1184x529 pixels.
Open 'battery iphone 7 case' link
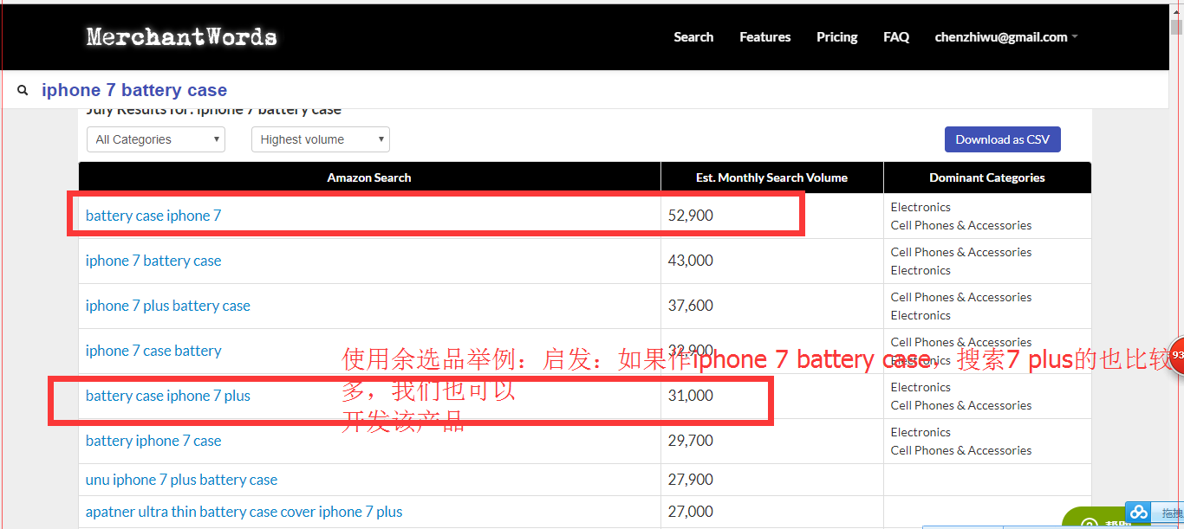pos(153,441)
